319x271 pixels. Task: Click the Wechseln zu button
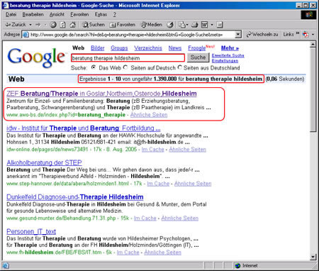click(262, 35)
